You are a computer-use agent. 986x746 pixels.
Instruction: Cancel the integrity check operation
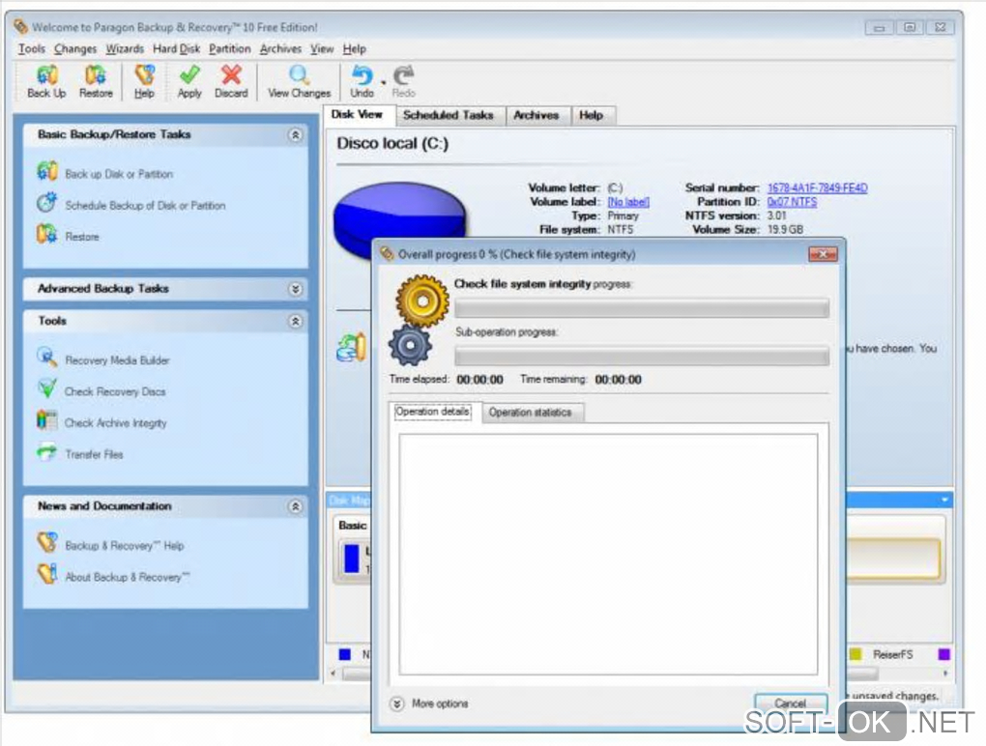(791, 703)
